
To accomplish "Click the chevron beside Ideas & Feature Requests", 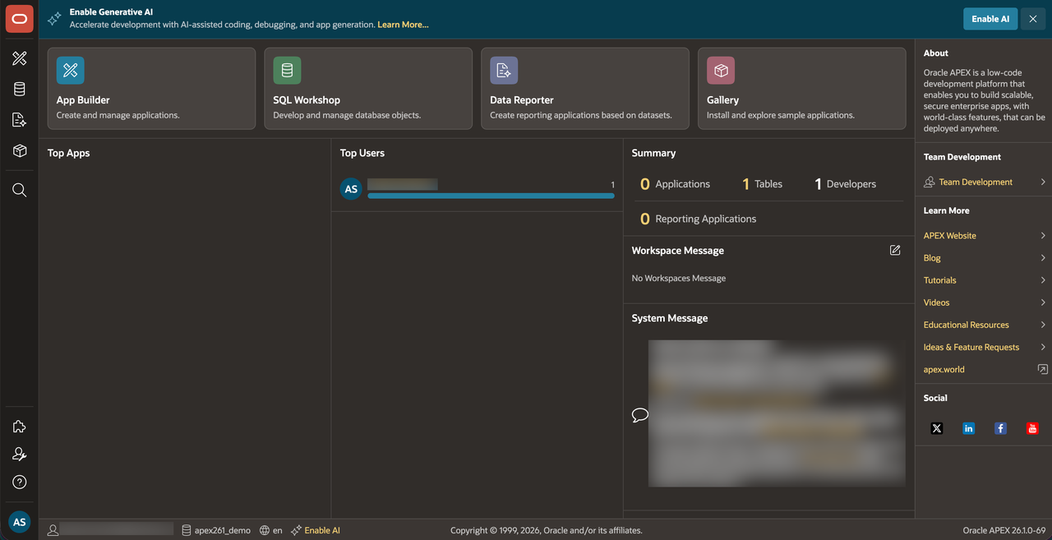I will (1043, 347).
